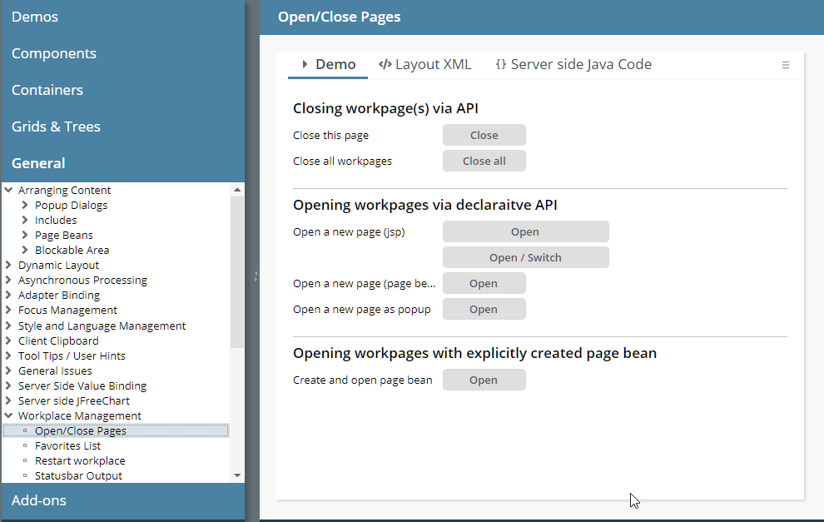Click Open for new page as popup
The image size is (824, 522).
click(x=484, y=309)
